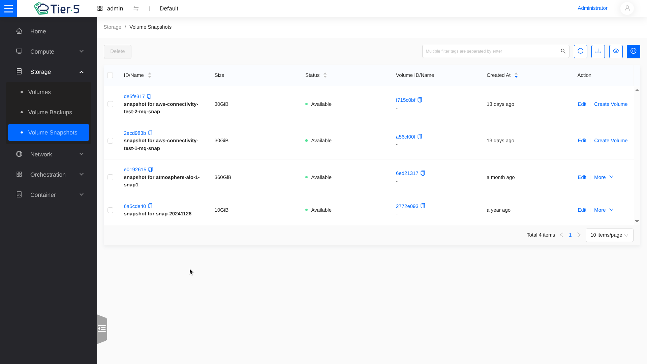Click the eye customize columns icon

pos(616,51)
